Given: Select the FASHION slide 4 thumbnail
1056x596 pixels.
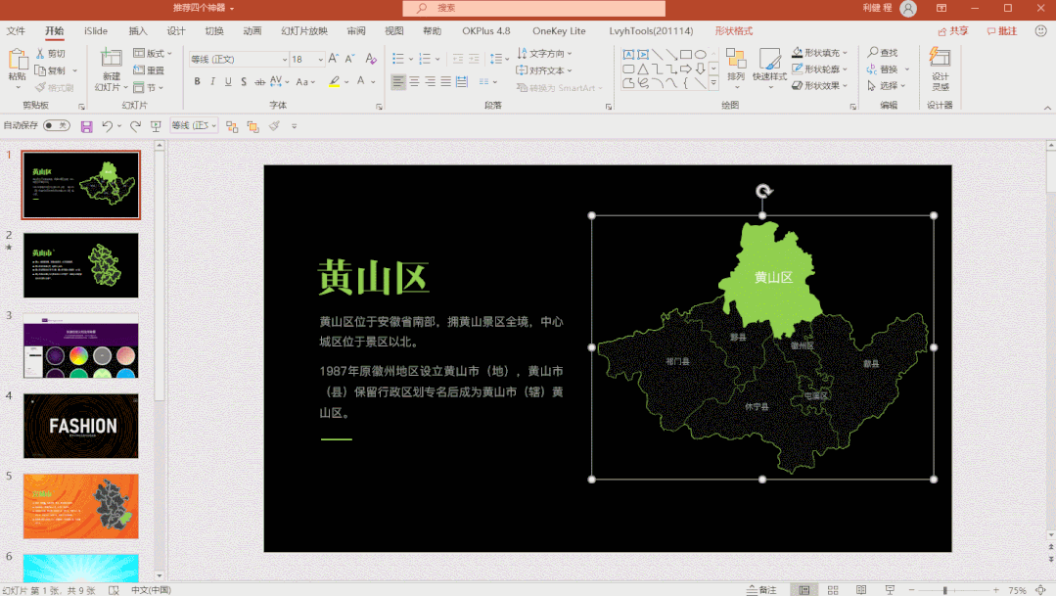Looking at the screenshot, I should [x=81, y=427].
